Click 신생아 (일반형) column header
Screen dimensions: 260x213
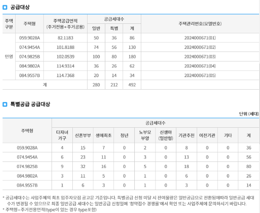(166, 136)
